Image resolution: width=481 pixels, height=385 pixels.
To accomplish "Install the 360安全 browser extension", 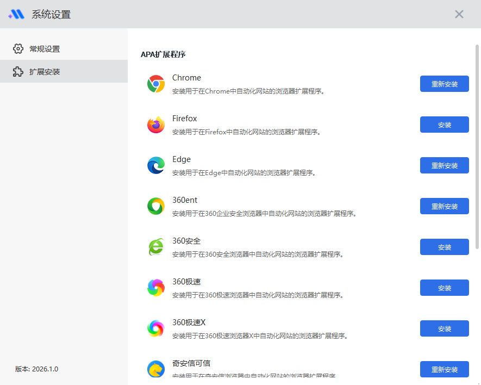I will (444, 247).
